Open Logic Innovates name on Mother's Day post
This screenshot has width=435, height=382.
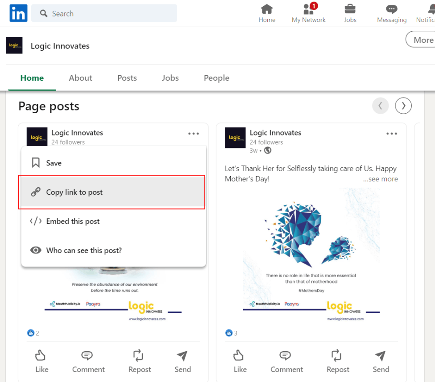point(275,133)
